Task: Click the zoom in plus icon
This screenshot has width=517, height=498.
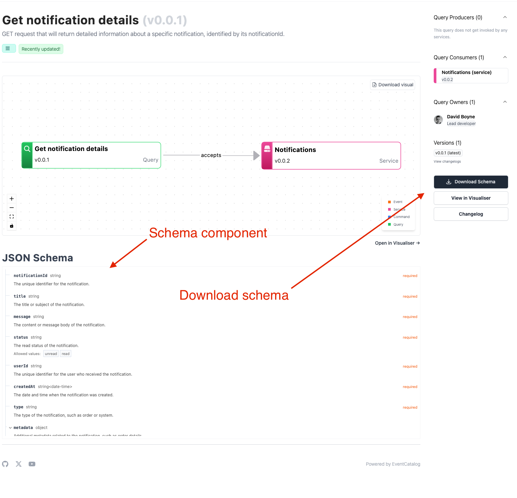Action: [x=12, y=199]
